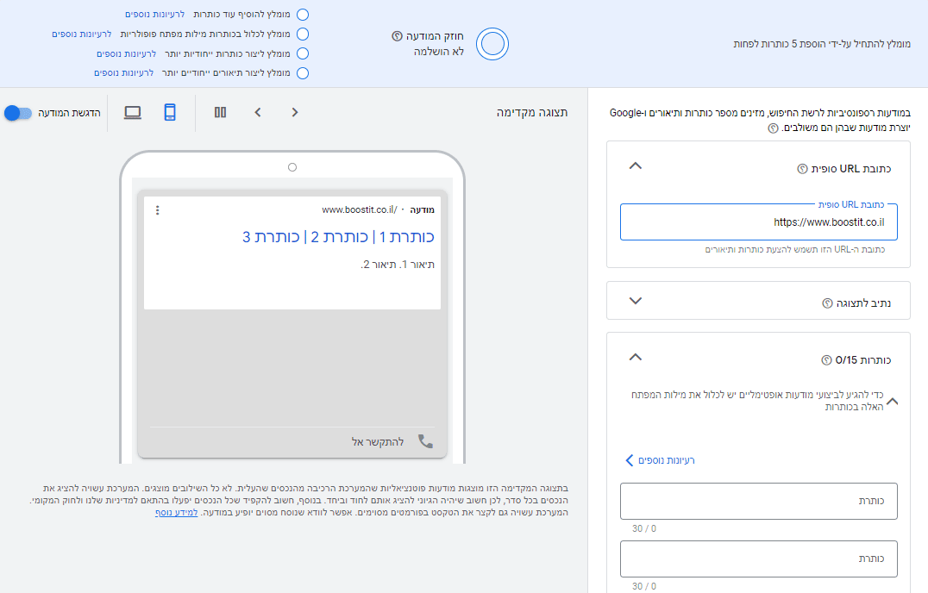
Task: Click help icon next to חוזק המודעה
Action: coord(397,36)
